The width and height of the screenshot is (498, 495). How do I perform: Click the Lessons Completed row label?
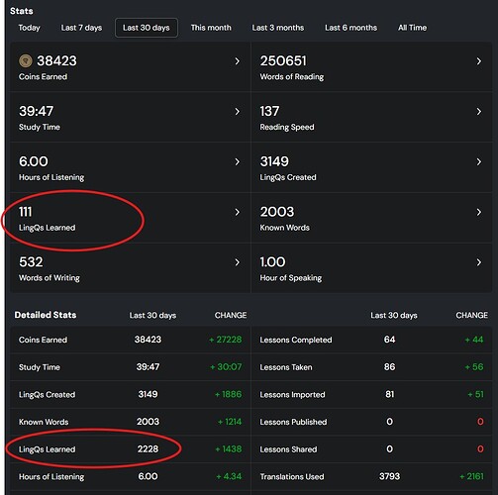tap(296, 340)
